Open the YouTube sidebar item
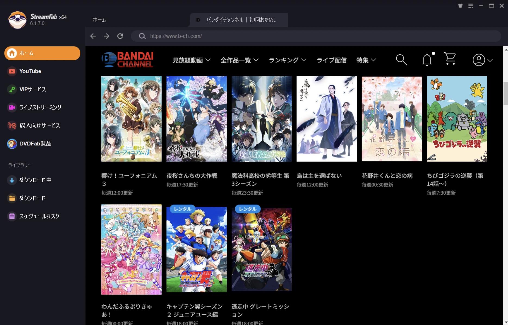Image resolution: width=508 pixels, height=325 pixels. point(42,71)
